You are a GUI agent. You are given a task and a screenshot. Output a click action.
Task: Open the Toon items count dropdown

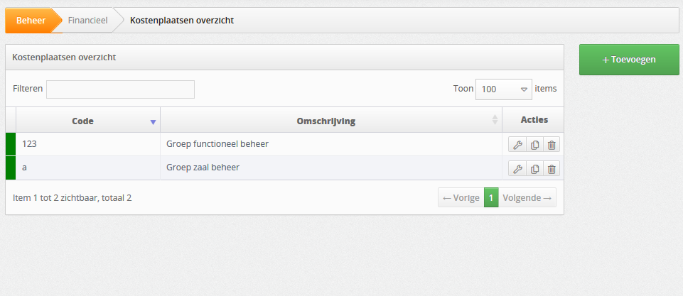pos(503,89)
